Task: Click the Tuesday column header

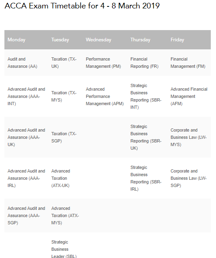Action: [60, 40]
